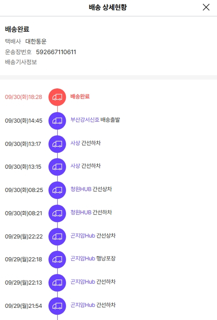
Task: Click the truck icon at 09/30(화)13:17
Action: tap(57, 144)
